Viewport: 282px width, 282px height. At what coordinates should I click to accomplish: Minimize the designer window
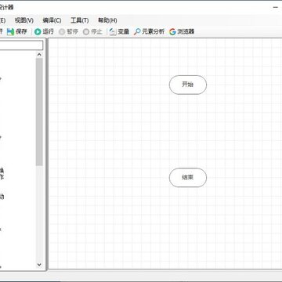(276, 7)
